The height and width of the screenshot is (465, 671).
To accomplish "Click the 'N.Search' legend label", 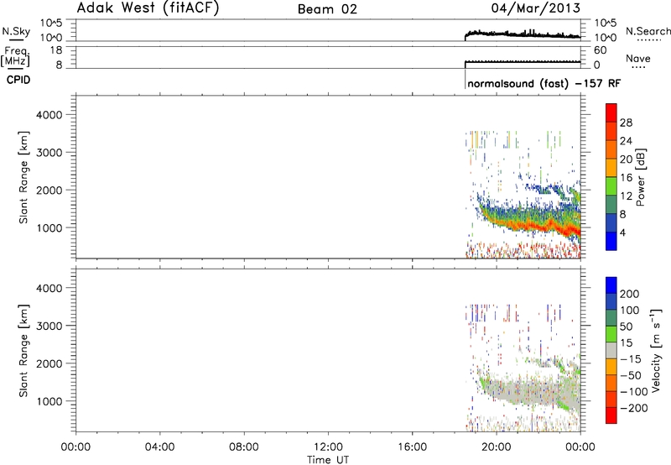I will coord(648,31).
